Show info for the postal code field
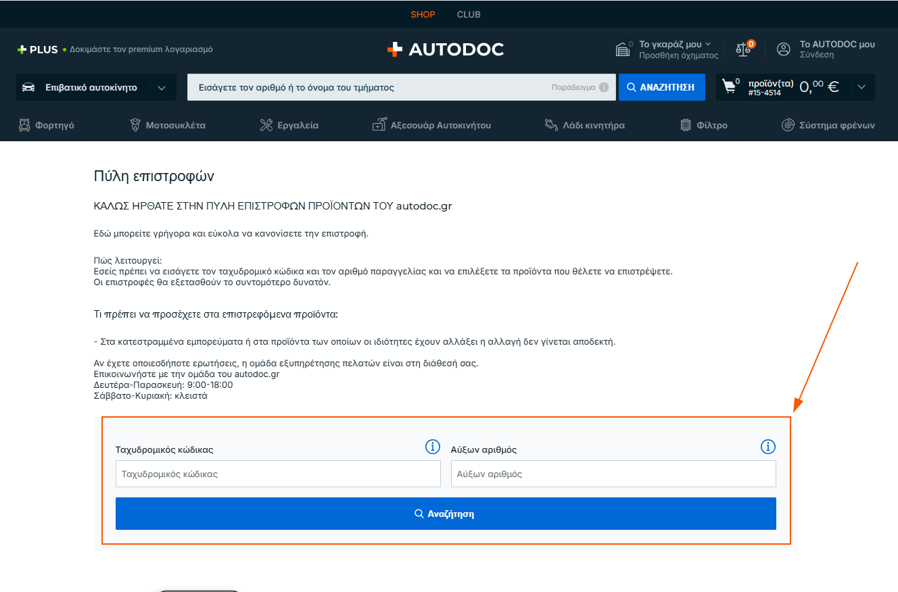This screenshot has width=898, height=592. point(433,447)
